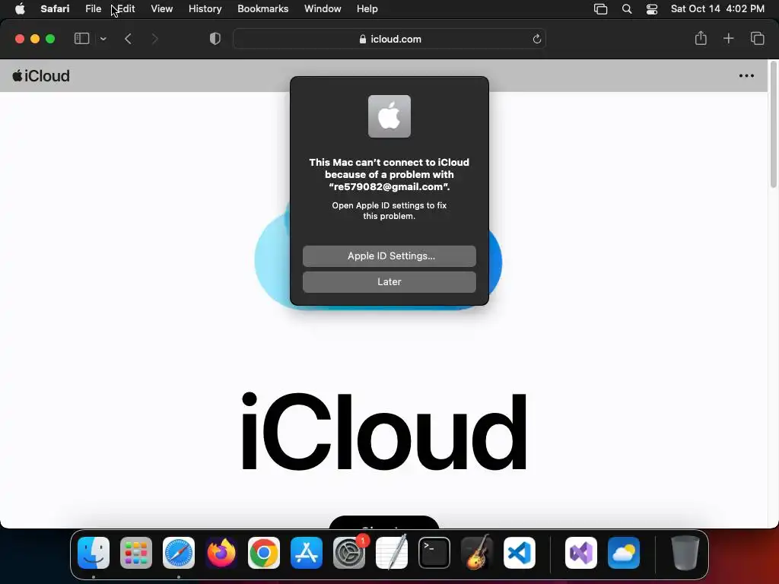Click the page vertical scrollbar
The image size is (779, 584).
tap(773, 124)
